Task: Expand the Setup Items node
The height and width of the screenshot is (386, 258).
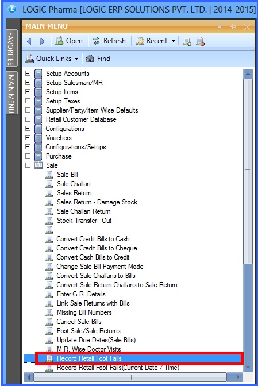Action: coord(28,92)
